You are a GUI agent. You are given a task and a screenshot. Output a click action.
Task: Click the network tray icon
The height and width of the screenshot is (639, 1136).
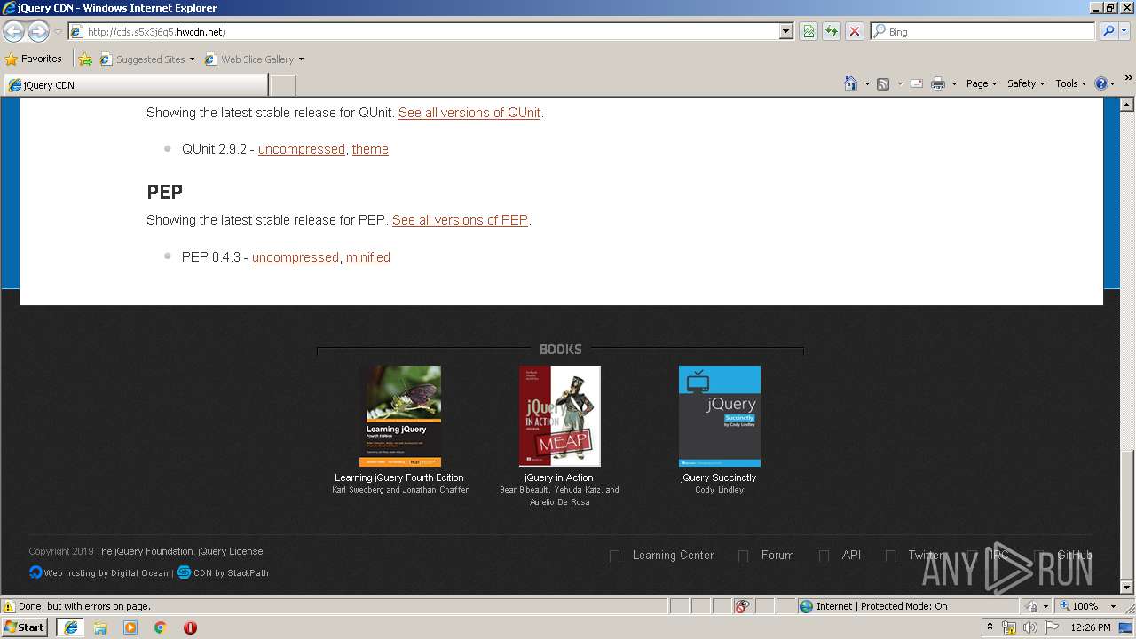1009,627
